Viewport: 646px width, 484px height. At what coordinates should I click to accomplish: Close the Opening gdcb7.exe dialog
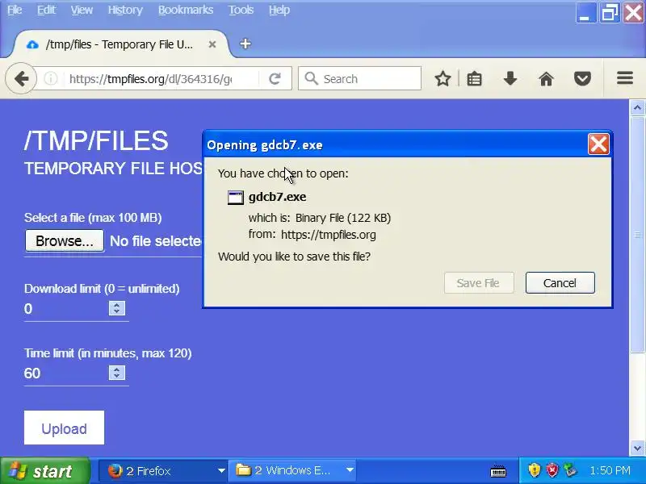click(x=598, y=144)
